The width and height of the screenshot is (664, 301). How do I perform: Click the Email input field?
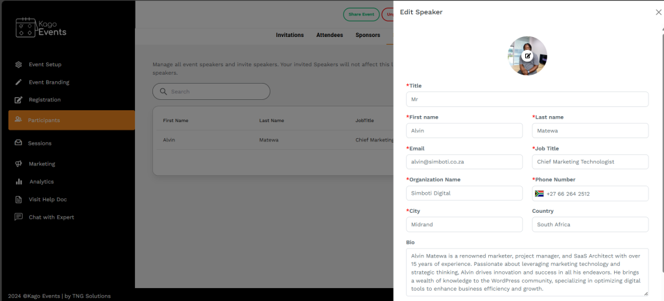[x=464, y=162]
